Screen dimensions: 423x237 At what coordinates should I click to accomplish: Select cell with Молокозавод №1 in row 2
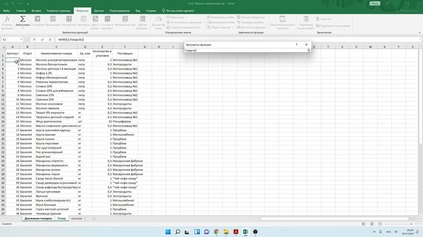[125, 60]
